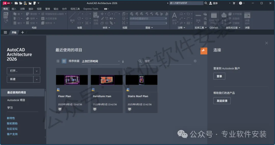Open the Autodesk App Store cart icon
Image resolution: width=275 pixels, height=145 pixels.
[x=234, y=3]
